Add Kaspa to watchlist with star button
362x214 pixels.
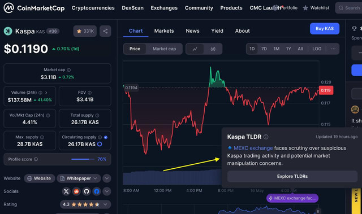tap(85, 31)
